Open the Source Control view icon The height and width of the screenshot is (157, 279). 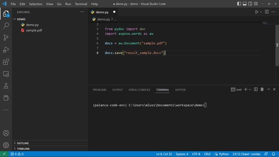click(6, 38)
